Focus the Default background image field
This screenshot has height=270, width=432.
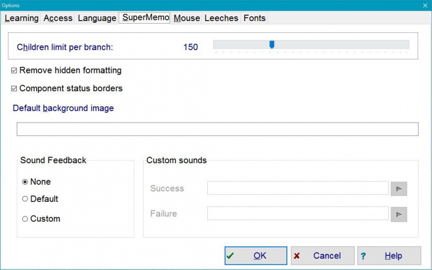(x=217, y=129)
